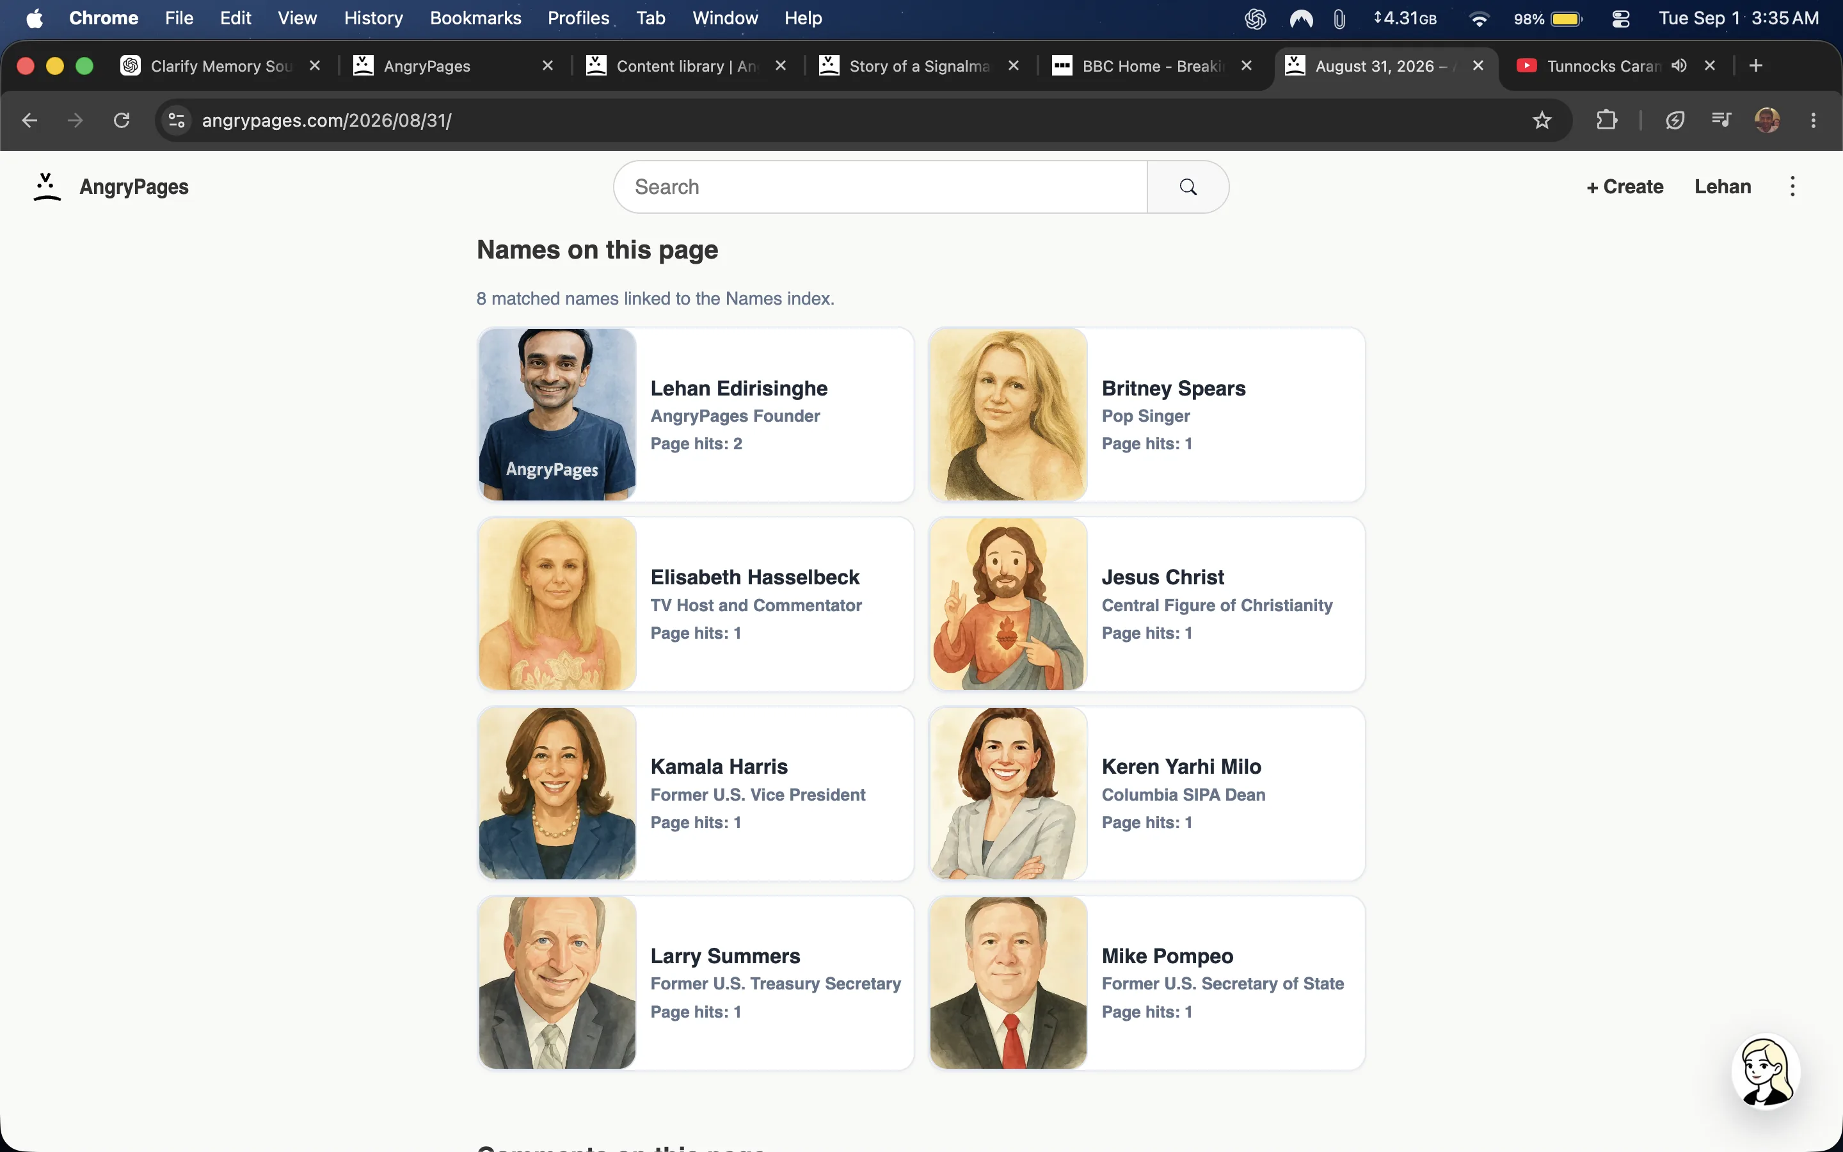Check the battery status icon
This screenshot has height=1152, width=1843.
(1567, 19)
